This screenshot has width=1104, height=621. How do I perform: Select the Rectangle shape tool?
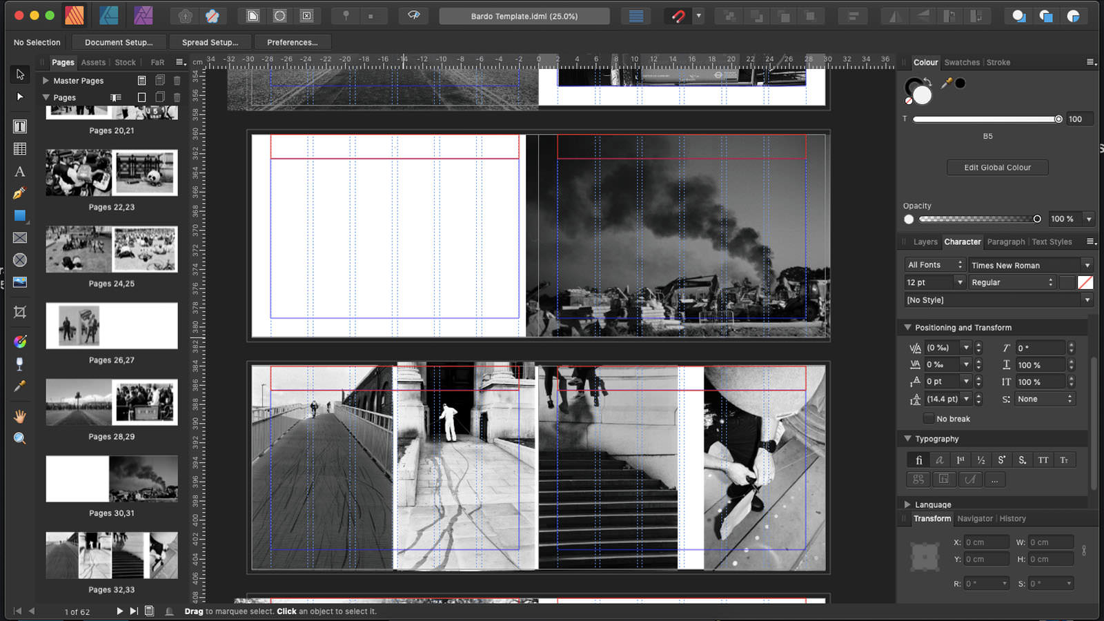pyautogui.click(x=20, y=215)
